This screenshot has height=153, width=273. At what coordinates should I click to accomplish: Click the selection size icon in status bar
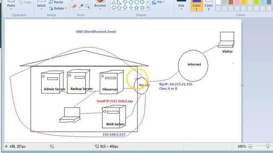tap(52, 146)
